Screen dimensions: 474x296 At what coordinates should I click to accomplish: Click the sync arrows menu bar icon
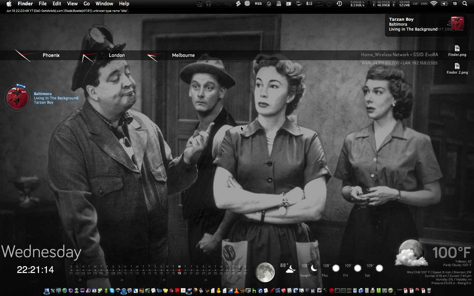(x=329, y=4)
